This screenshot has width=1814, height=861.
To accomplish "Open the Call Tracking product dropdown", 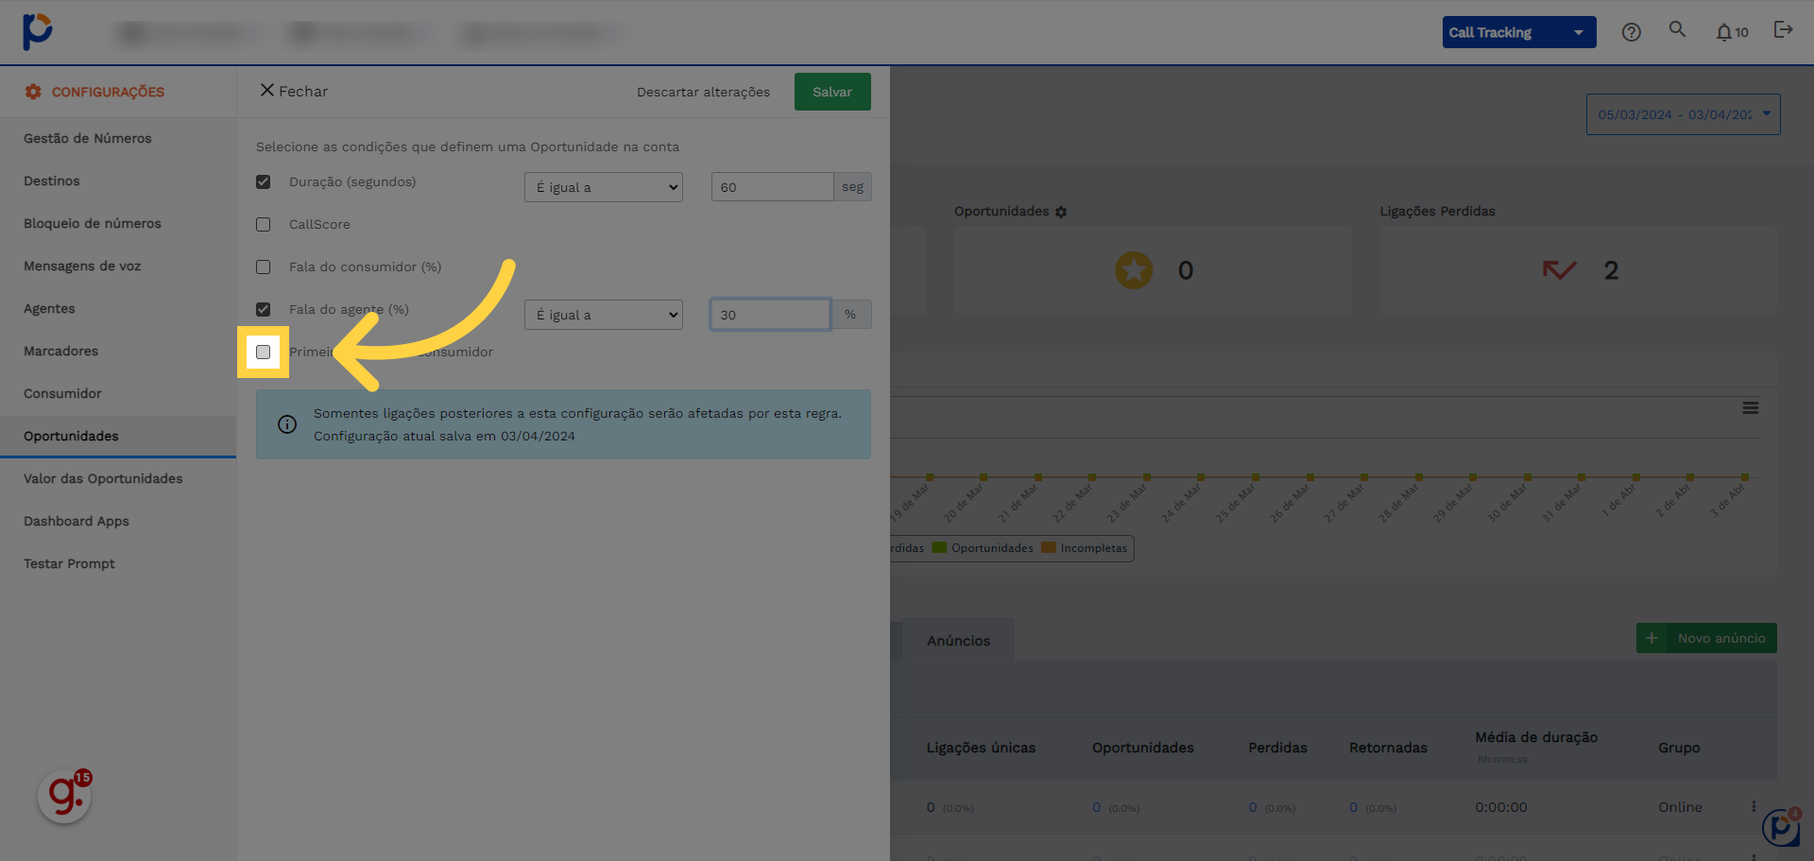I will click(1519, 32).
